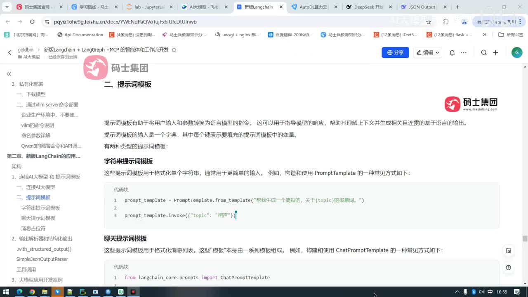The image size is (528, 297).
Task: Open a new browser tab
Action: pyautogui.click(x=457, y=7)
